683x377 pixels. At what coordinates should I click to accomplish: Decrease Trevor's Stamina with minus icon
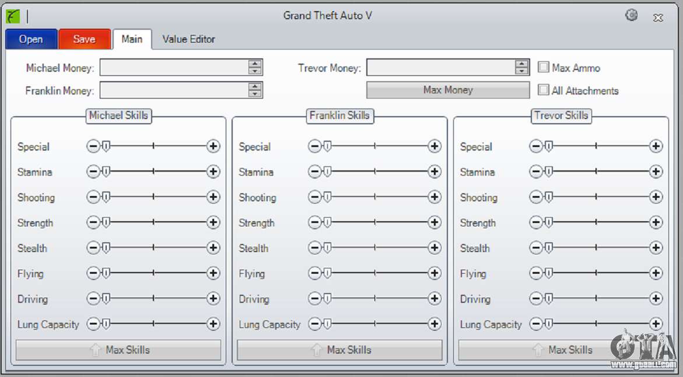point(536,172)
